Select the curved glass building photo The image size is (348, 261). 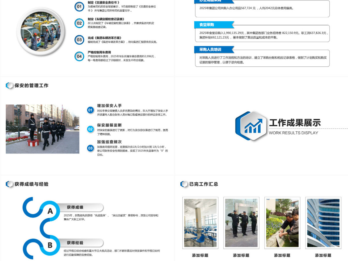coord(323,223)
